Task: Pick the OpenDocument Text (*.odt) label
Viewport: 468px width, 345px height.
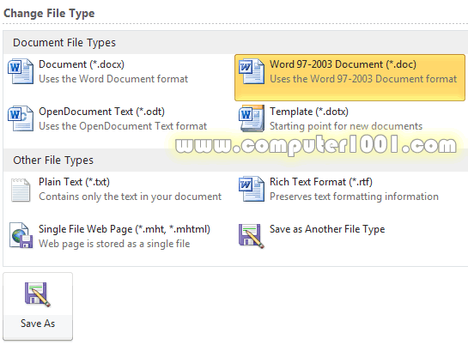Action: point(102,112)
